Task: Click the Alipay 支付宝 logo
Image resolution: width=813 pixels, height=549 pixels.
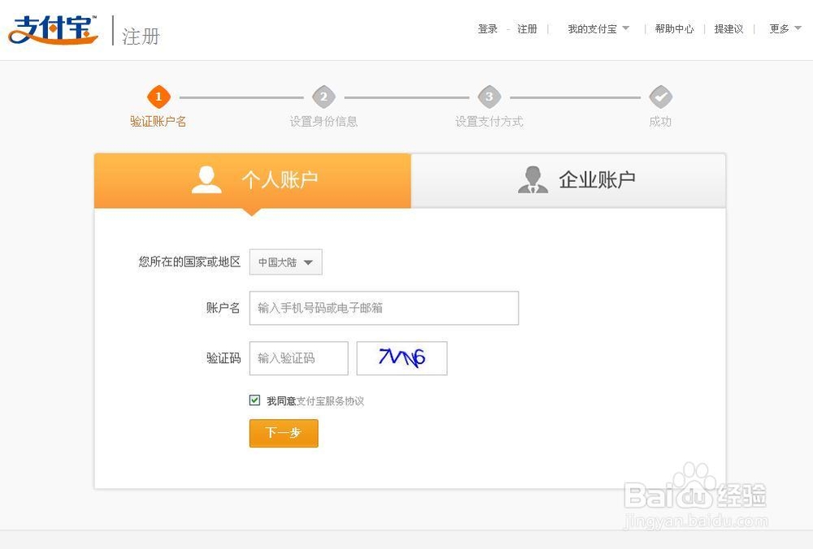Action: pyautogui.click(x=53, y=30)
